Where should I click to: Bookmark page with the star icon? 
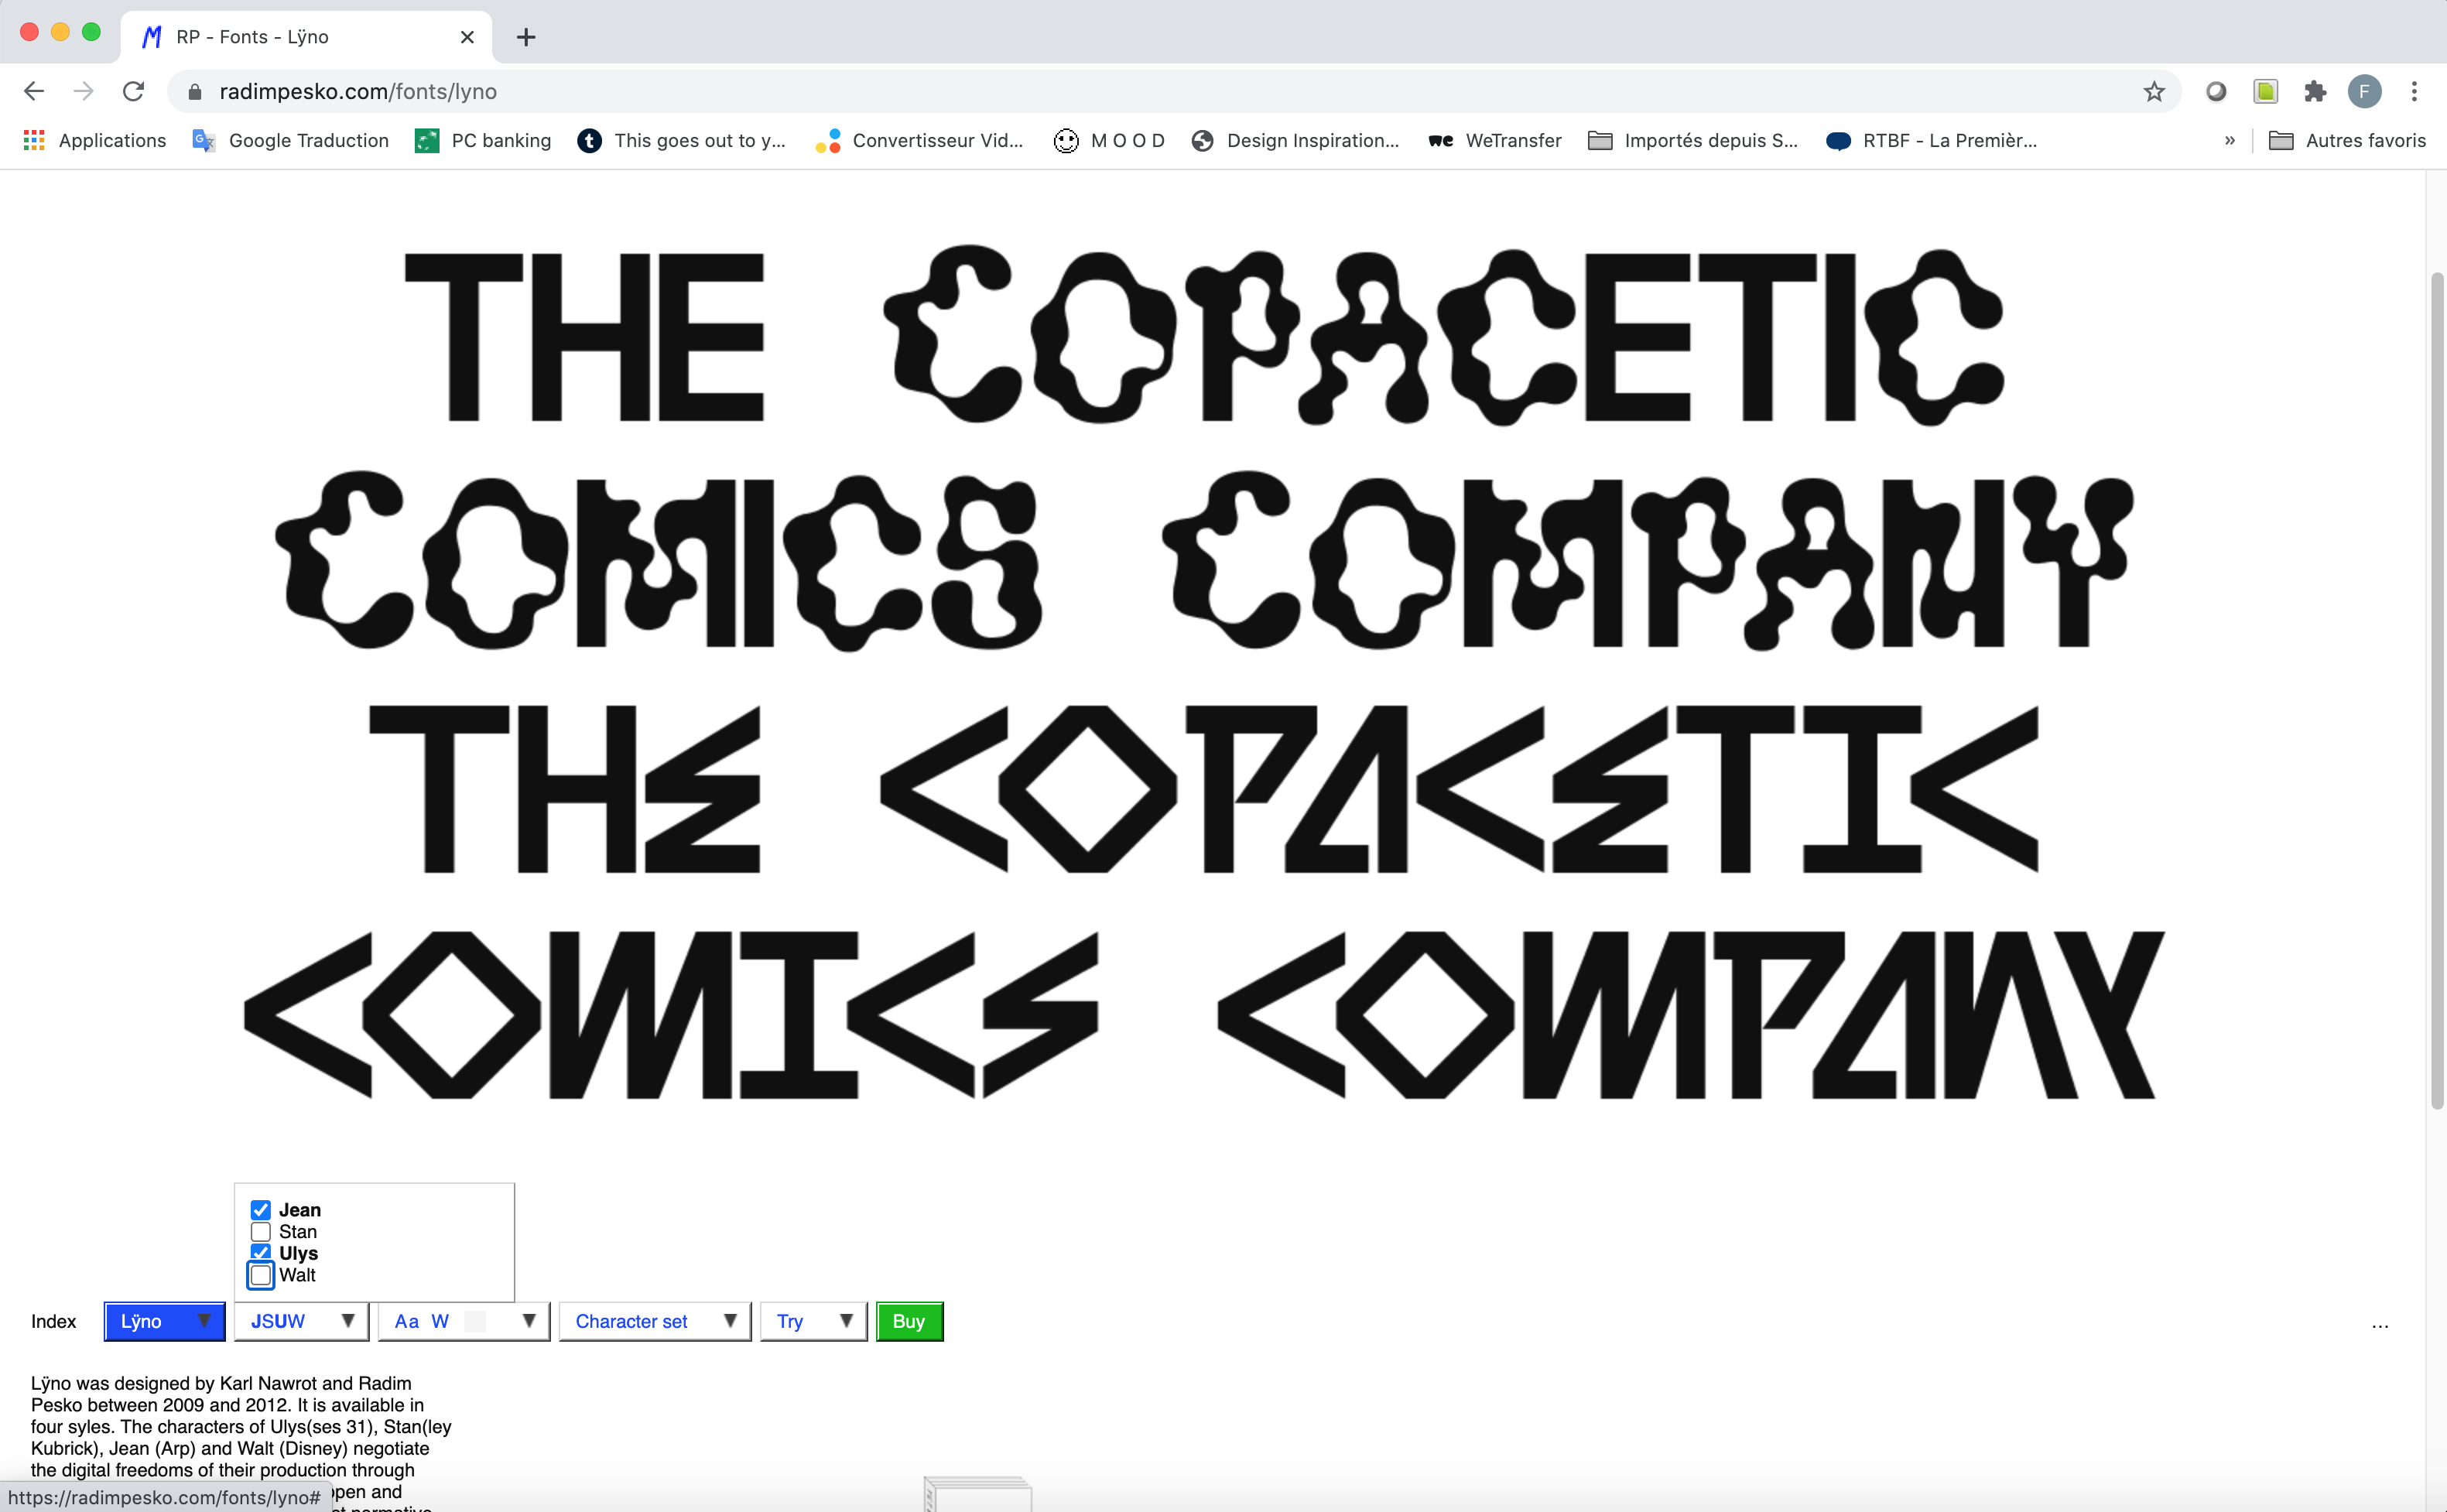coord(2153,92)
